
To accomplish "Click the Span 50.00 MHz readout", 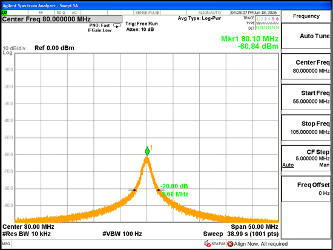I will coord(254,227).
